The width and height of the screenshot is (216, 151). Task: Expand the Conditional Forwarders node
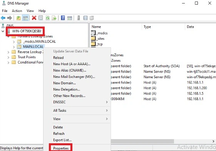click(x=8, y=62)
